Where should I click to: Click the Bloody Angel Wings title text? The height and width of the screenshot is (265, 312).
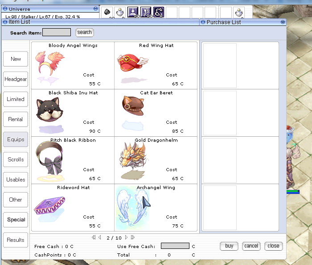coord(73,46)
